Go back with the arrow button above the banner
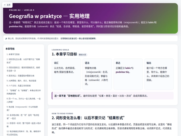 [7, 5]
